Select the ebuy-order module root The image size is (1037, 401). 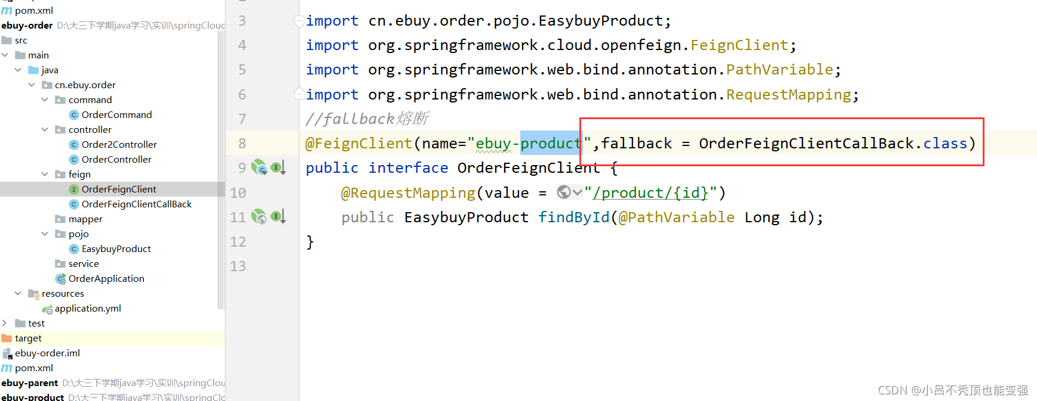click(27, 25)
